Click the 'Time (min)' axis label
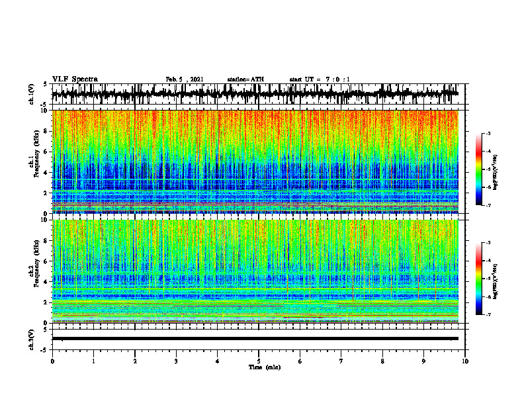 pos(265,367)
